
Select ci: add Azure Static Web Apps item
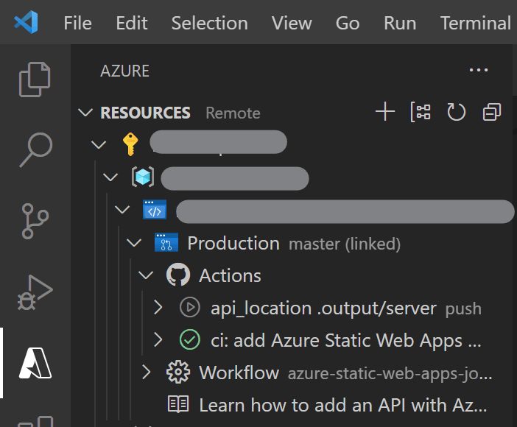tap(345, 340)
